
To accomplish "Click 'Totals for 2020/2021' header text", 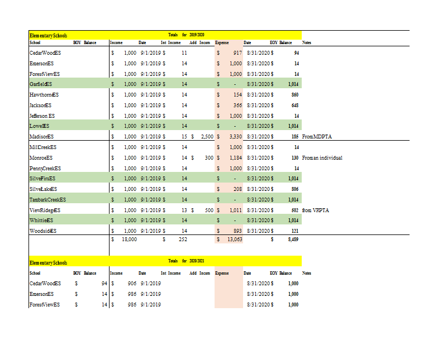I will click(186, 261).
